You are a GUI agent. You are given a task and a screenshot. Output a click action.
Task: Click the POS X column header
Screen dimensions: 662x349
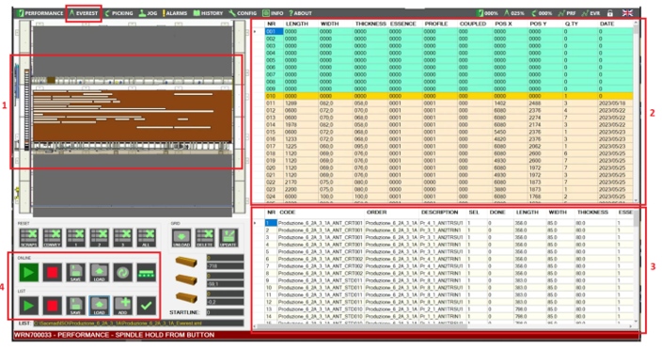coord(503,24)
